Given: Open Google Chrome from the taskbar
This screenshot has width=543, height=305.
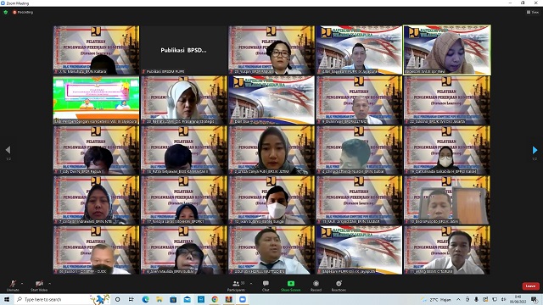Looking at the screenshot, I should coord(215,299).
